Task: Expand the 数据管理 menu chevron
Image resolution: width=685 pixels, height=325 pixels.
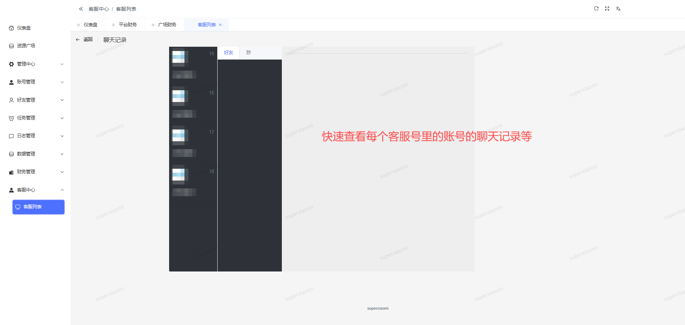Action: tap(62, 154)
